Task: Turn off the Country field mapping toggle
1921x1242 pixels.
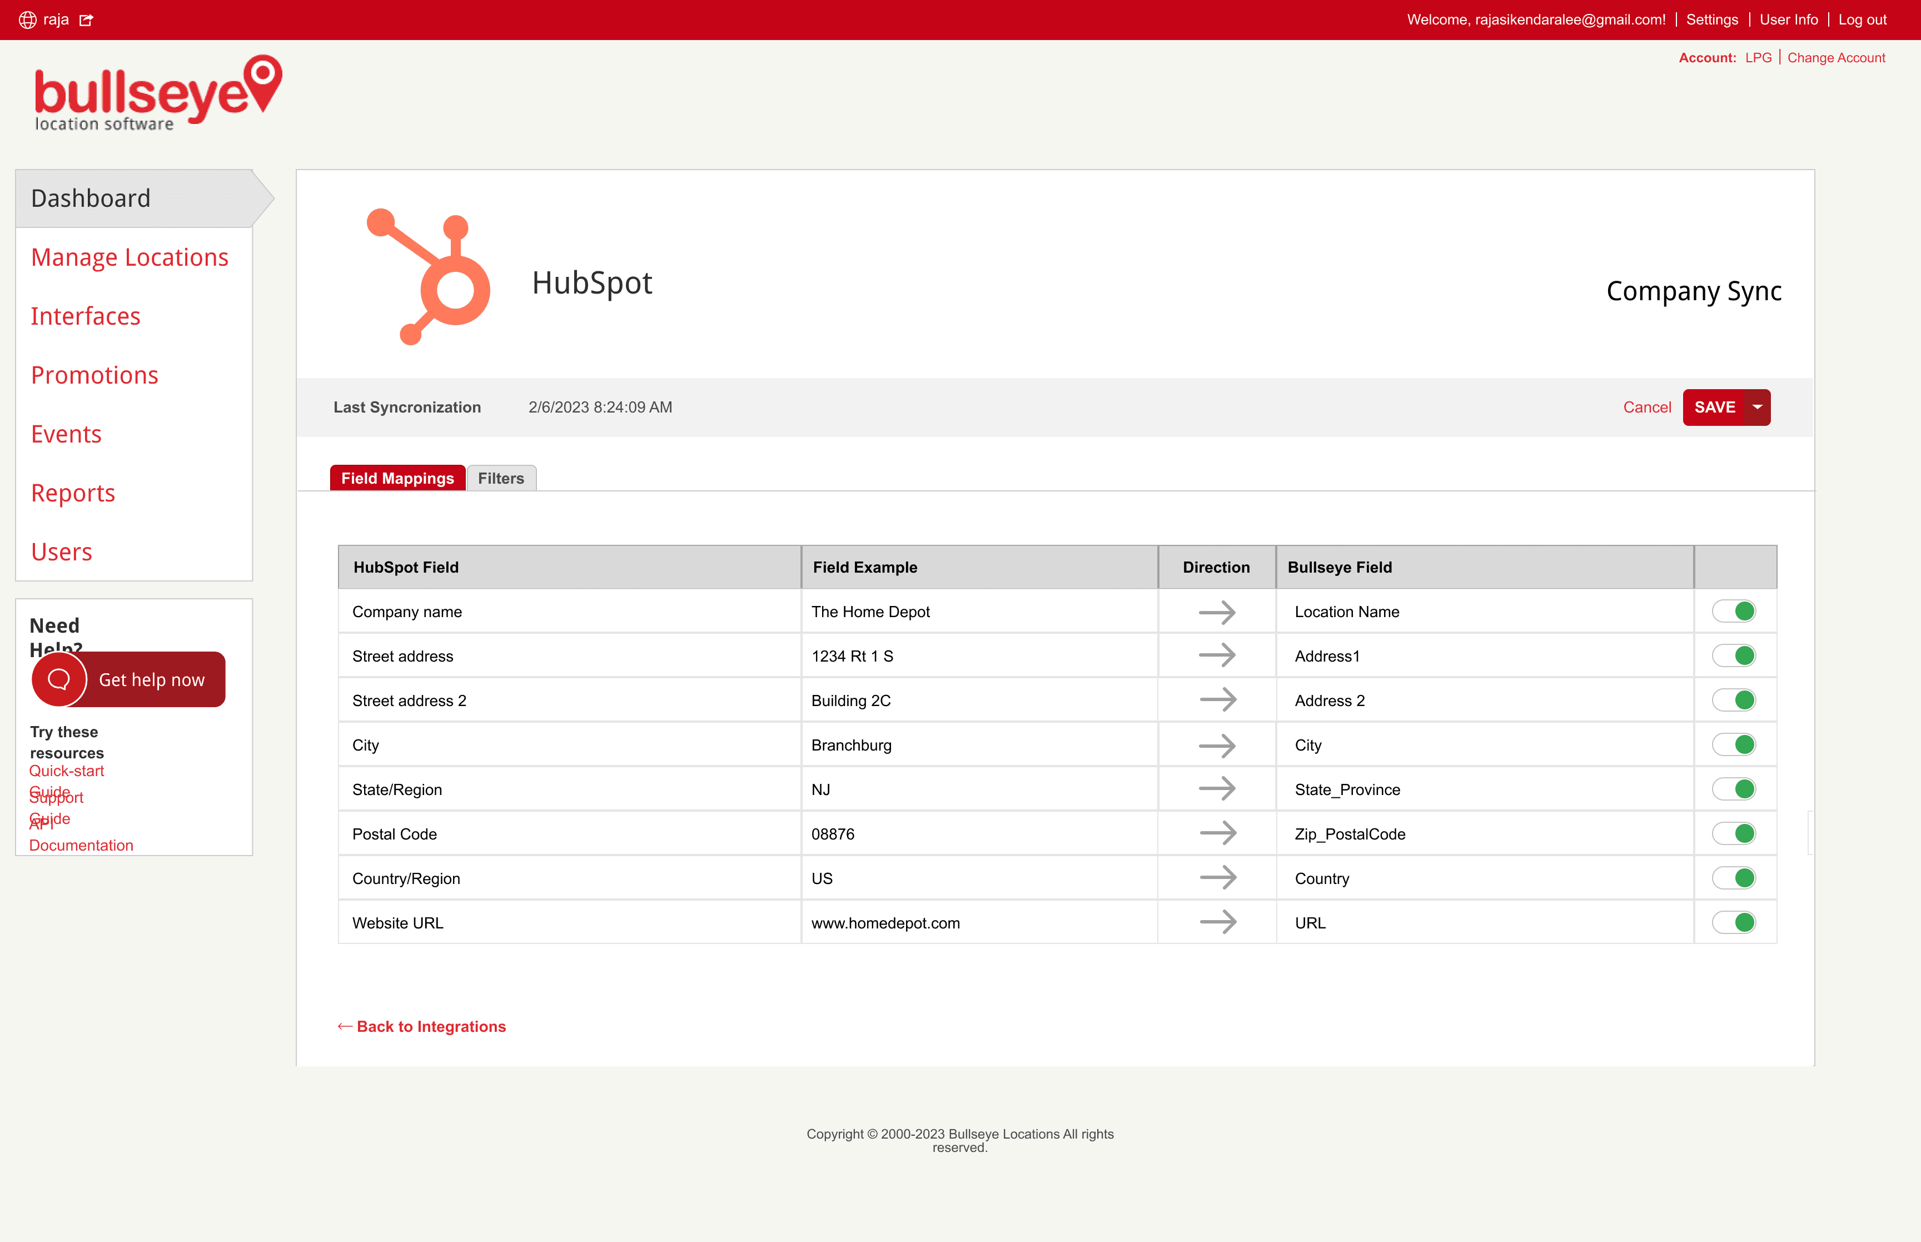Action: (x=1734, y=877)
